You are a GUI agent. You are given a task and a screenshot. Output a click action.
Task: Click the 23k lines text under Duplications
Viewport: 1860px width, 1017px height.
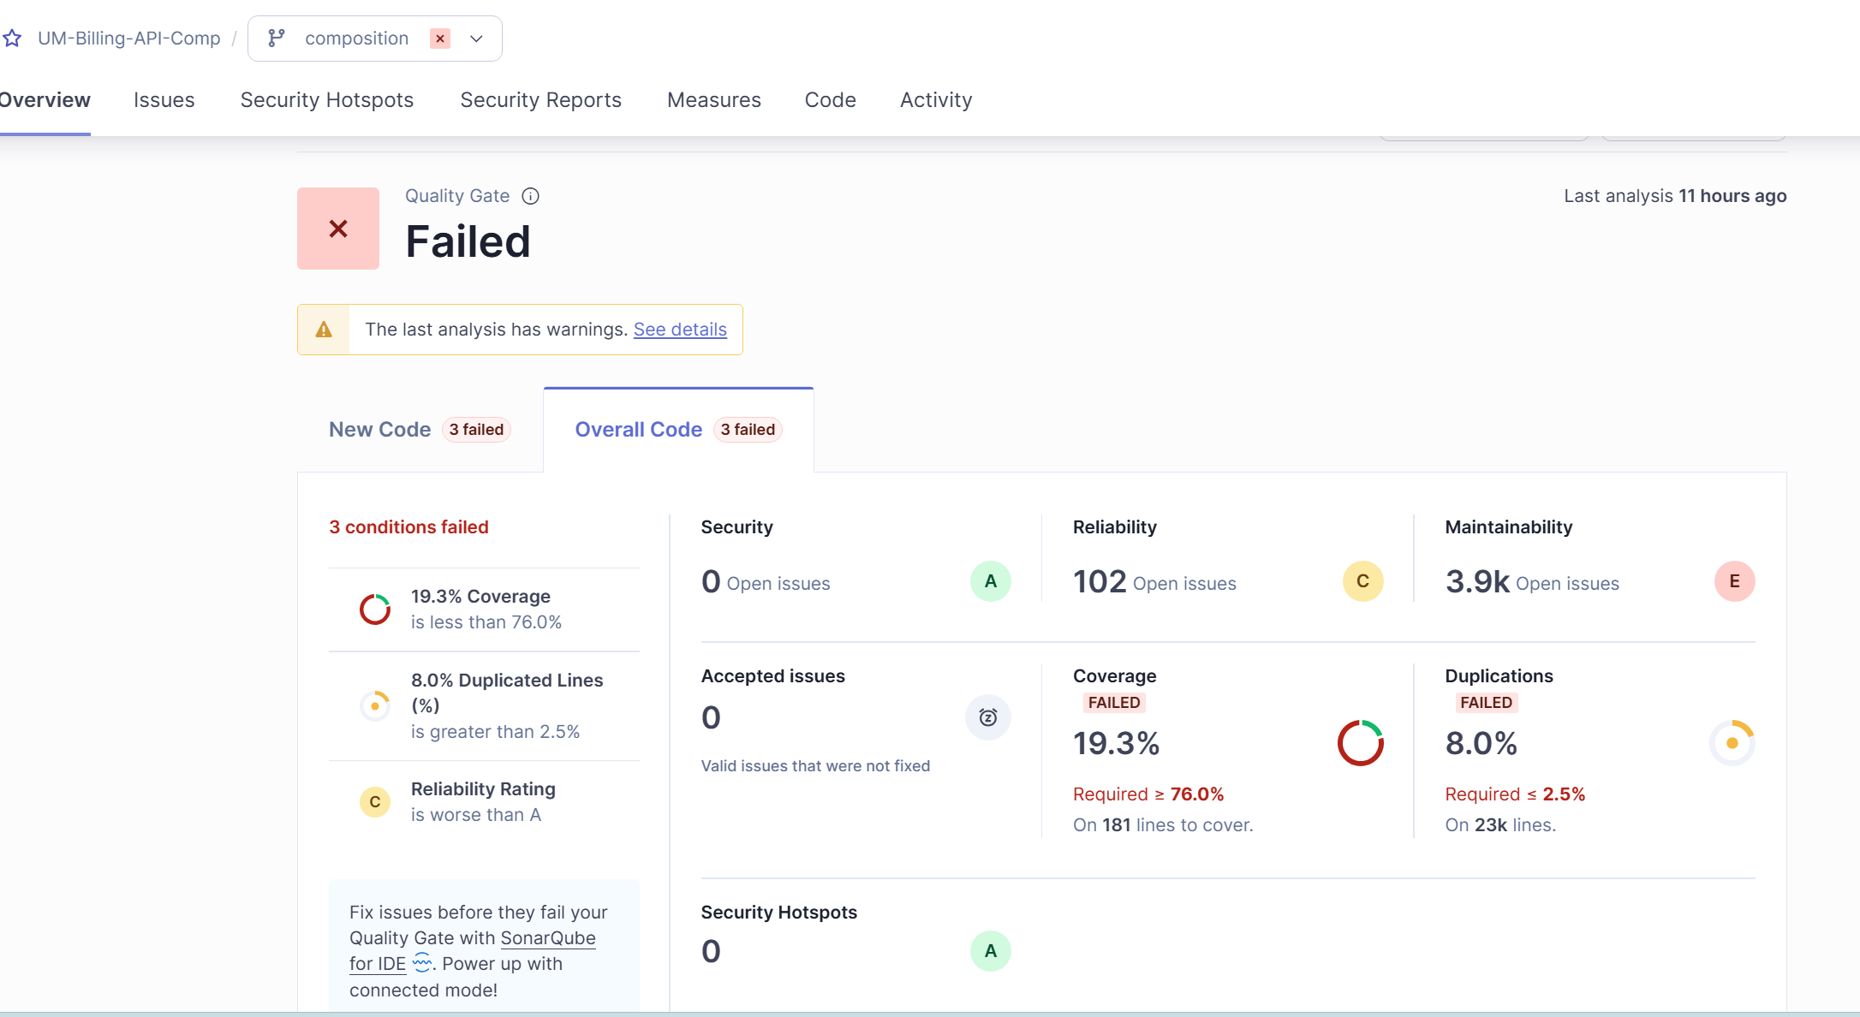[1500, 825]
